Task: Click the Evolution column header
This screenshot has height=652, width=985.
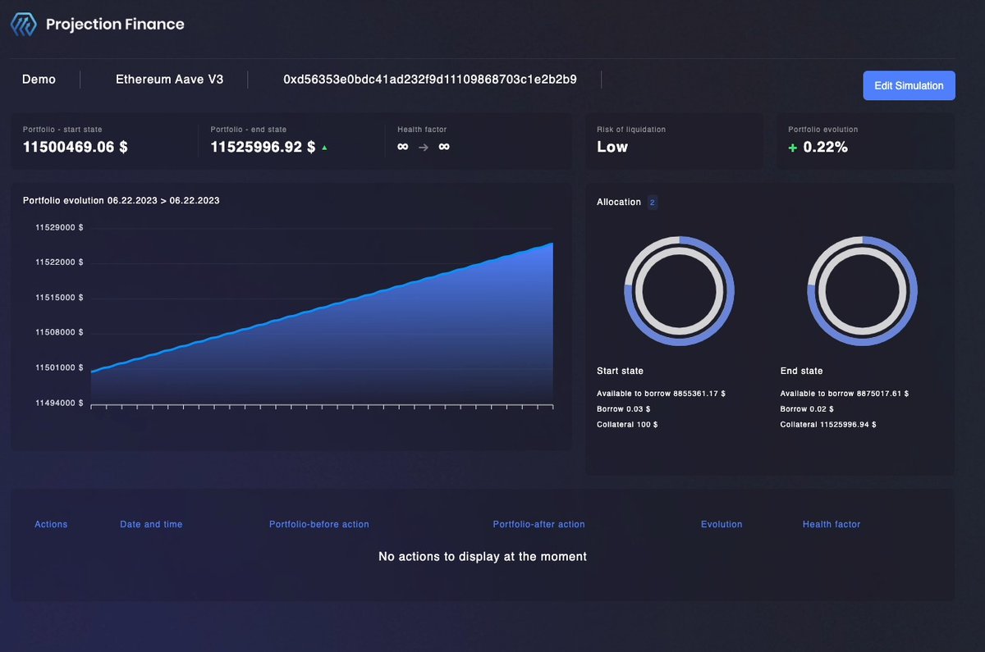Action: 722,524
